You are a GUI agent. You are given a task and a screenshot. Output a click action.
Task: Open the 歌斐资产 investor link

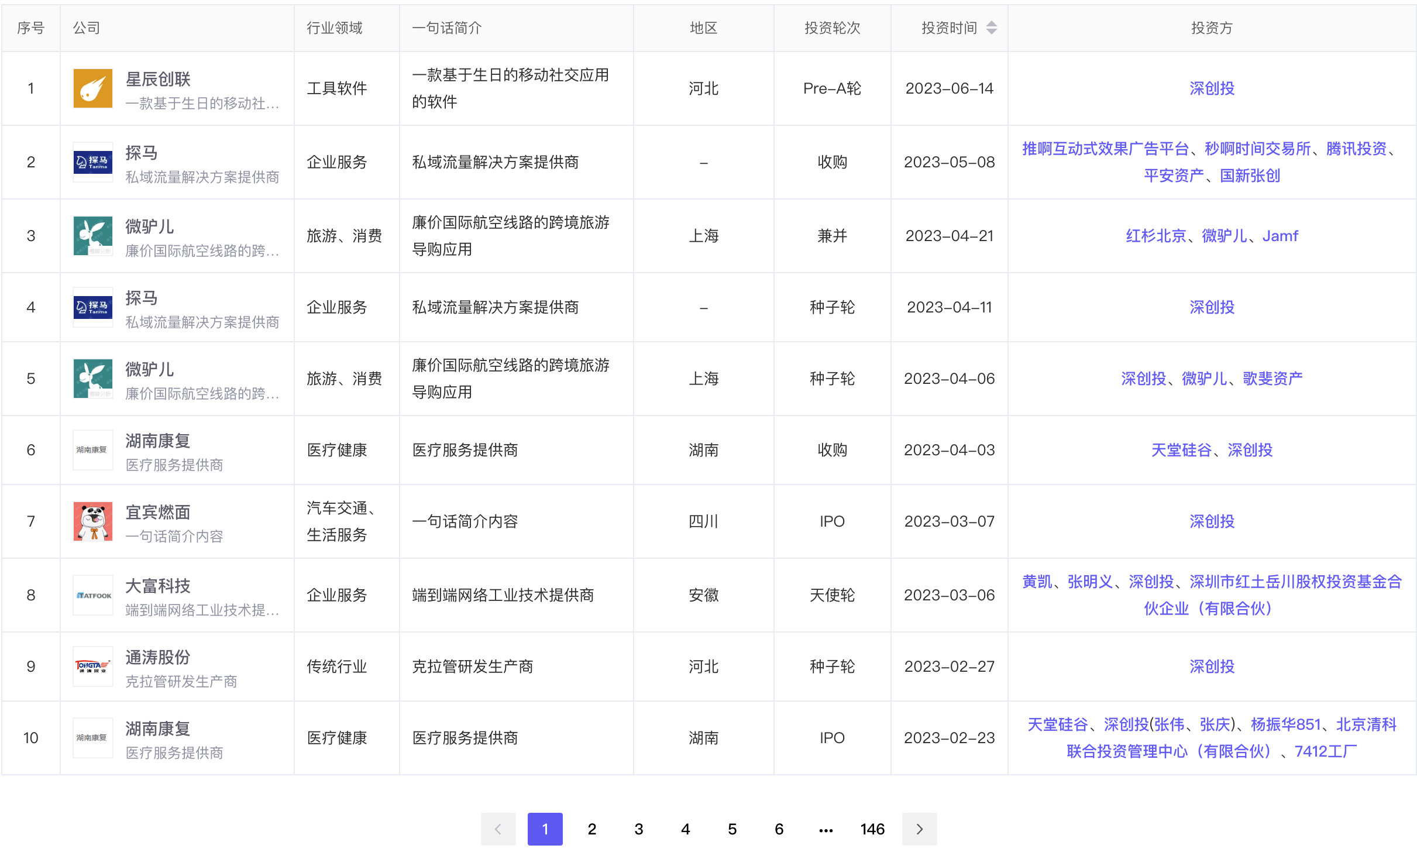[1272, 379]
